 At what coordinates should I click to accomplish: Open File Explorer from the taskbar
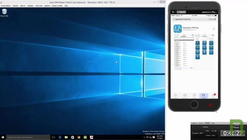(x=66, y=137)
